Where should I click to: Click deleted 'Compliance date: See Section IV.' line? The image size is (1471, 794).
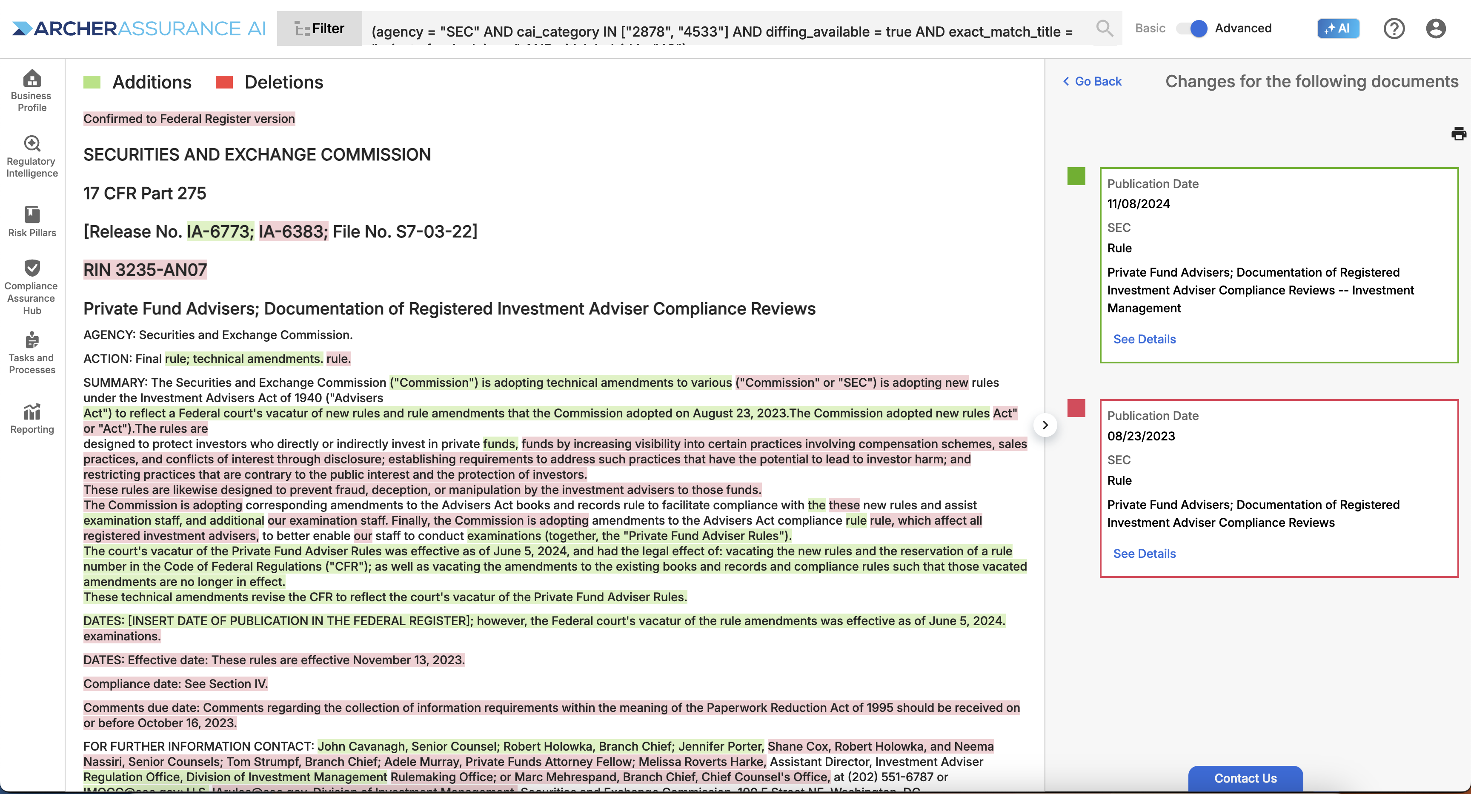pos(175,683)
